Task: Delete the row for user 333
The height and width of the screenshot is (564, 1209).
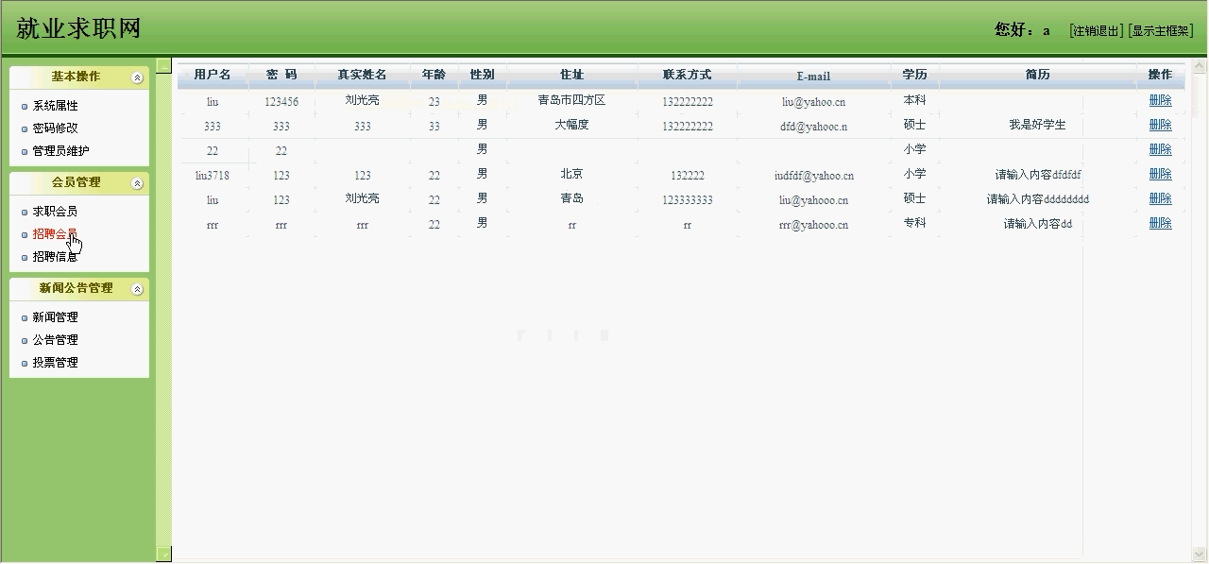Action: click(x=1160, y=125)
